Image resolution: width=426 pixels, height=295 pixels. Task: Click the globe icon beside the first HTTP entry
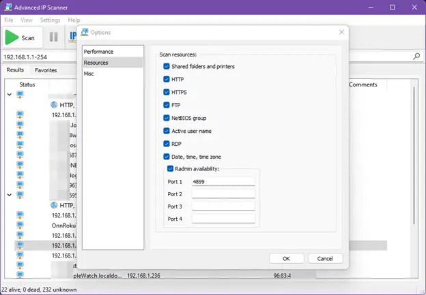tap(54, 105)
